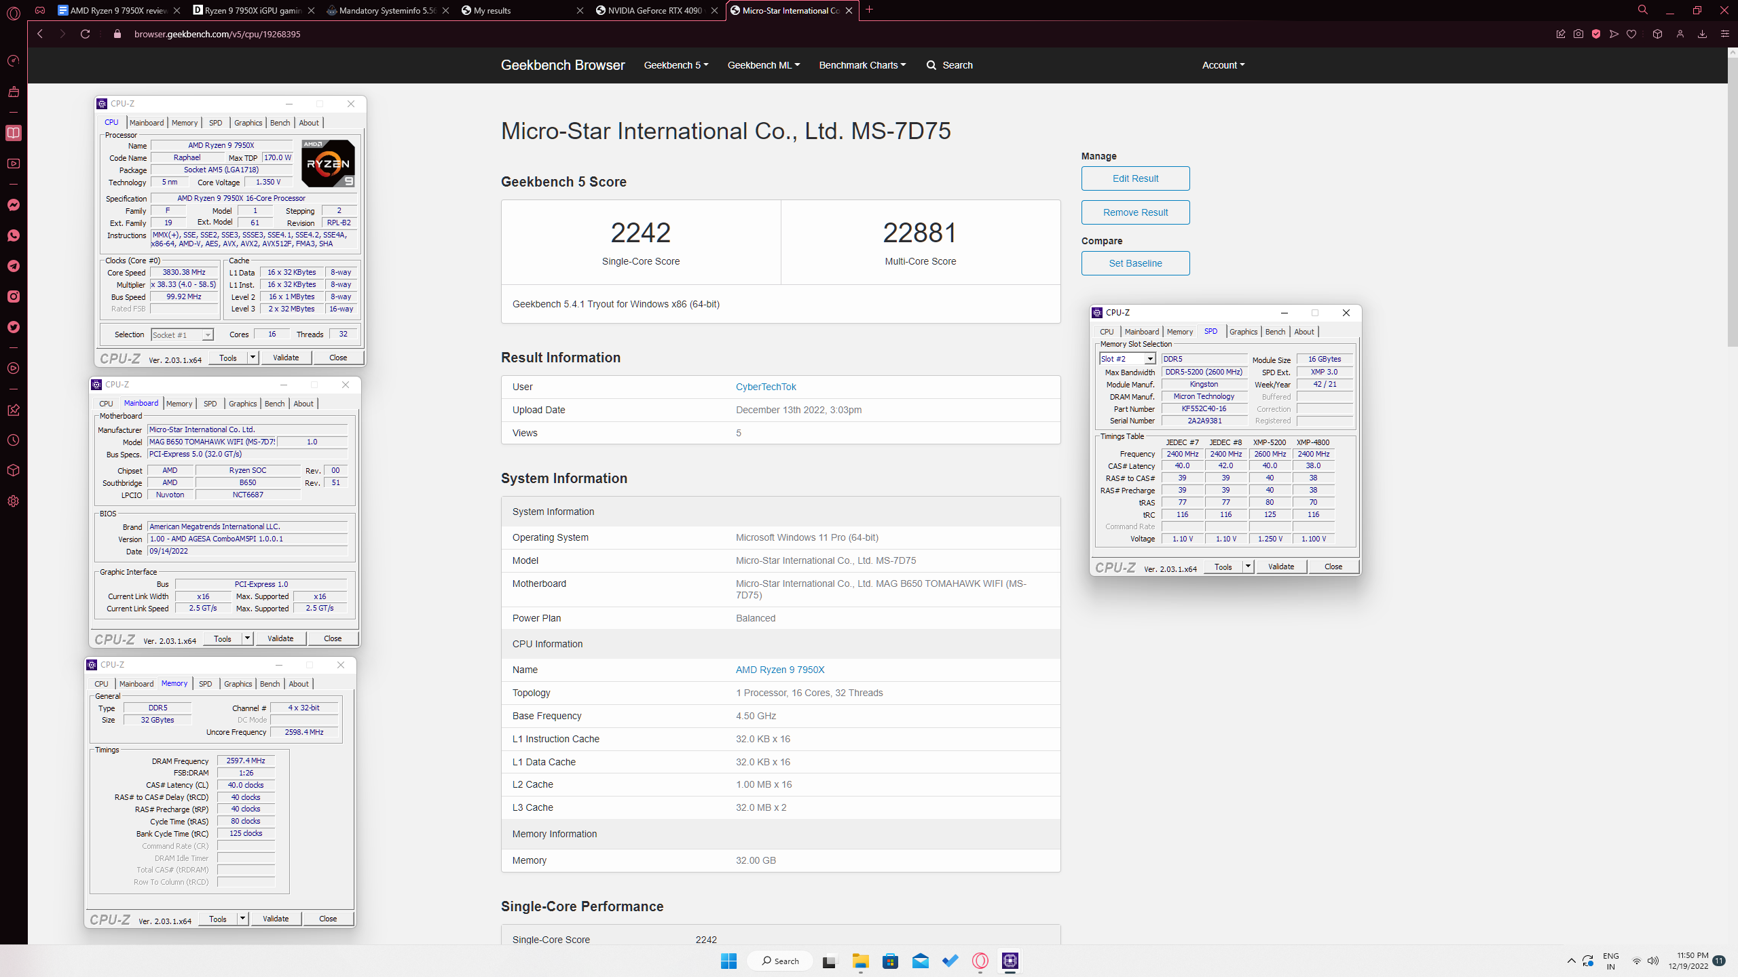
Task: Open the AMD Ryzen 9 7950X CPU link
Action: coord(780,670)
